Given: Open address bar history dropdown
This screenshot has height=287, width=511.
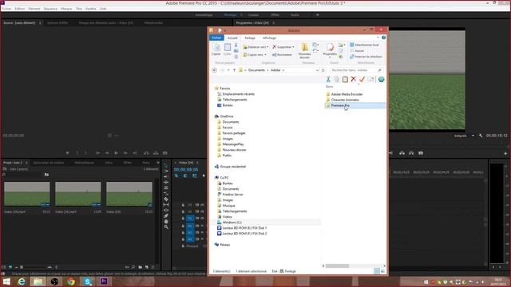Looking at the screenshot, I should pos(317,70).
